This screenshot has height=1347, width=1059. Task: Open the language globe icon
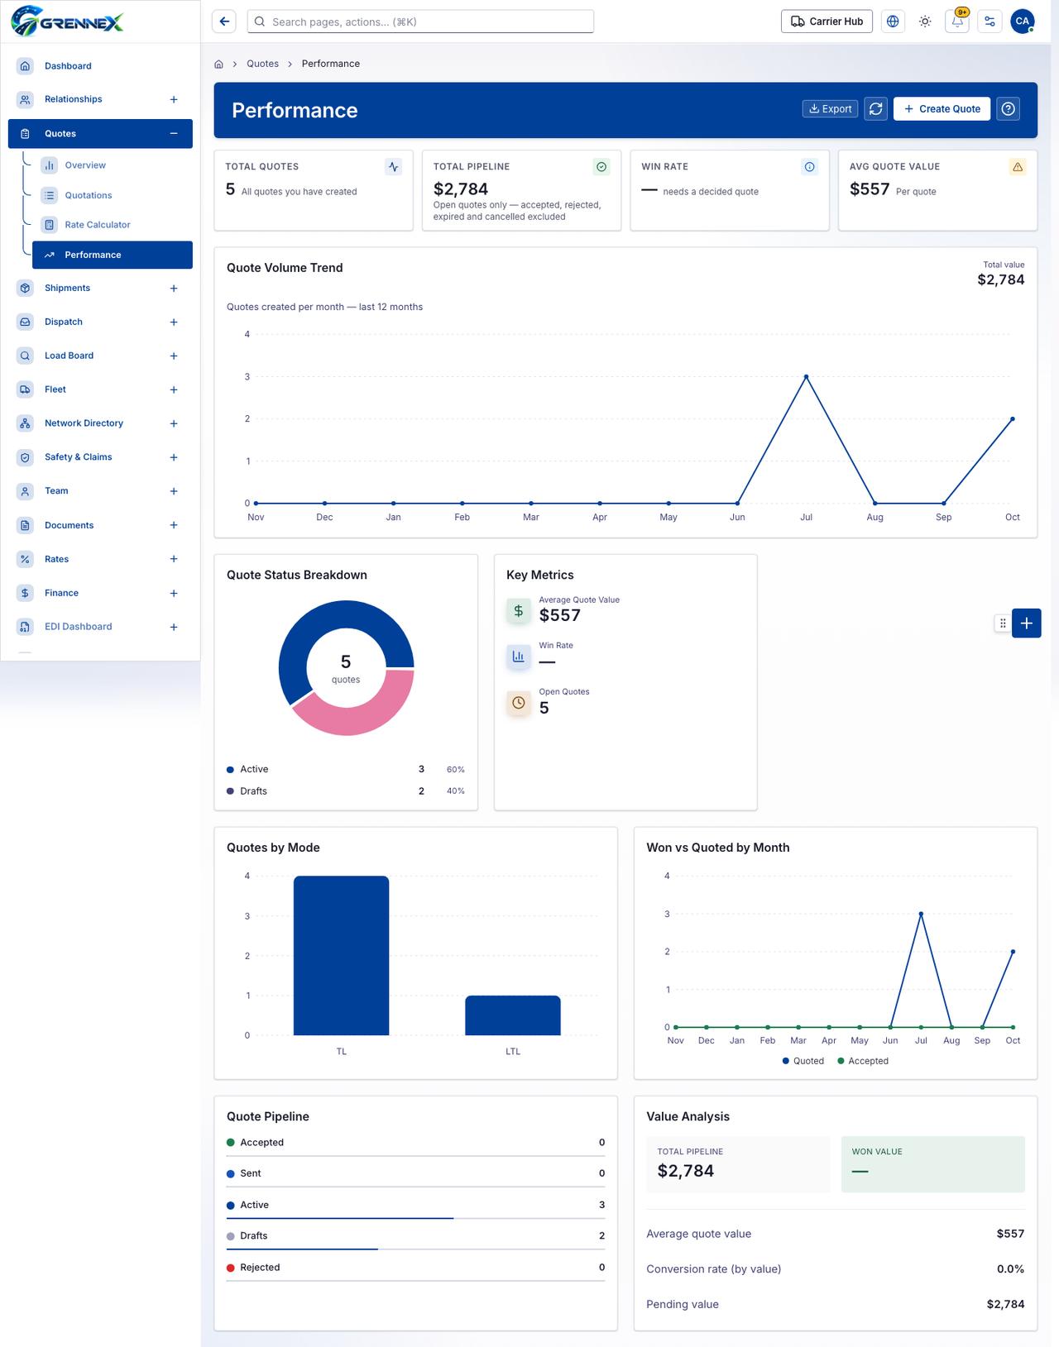[x=893, y=21]
